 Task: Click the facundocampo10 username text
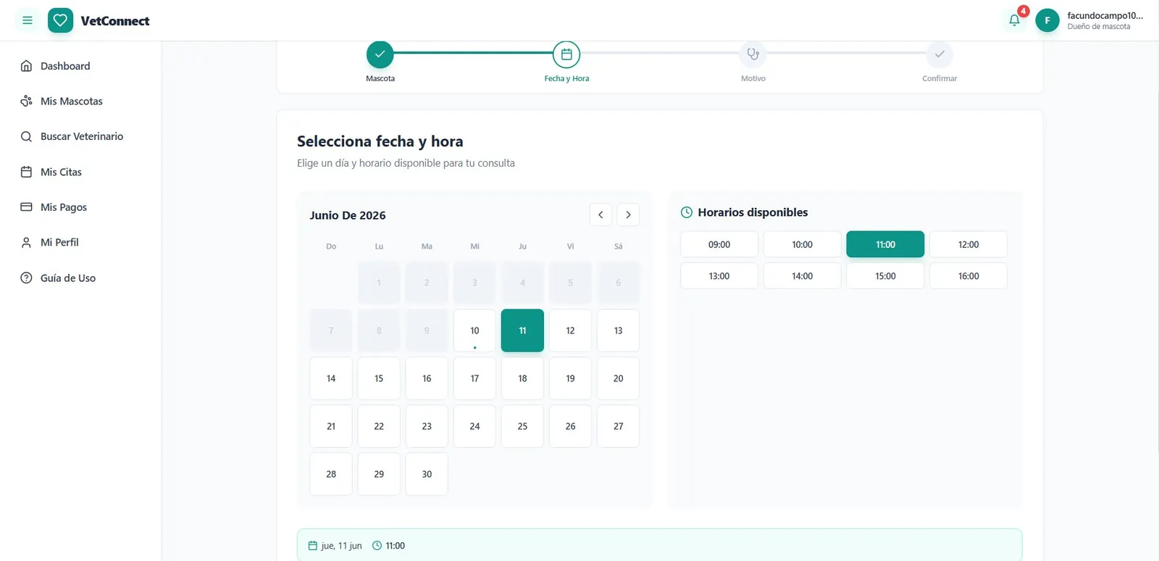point(1105,15)
